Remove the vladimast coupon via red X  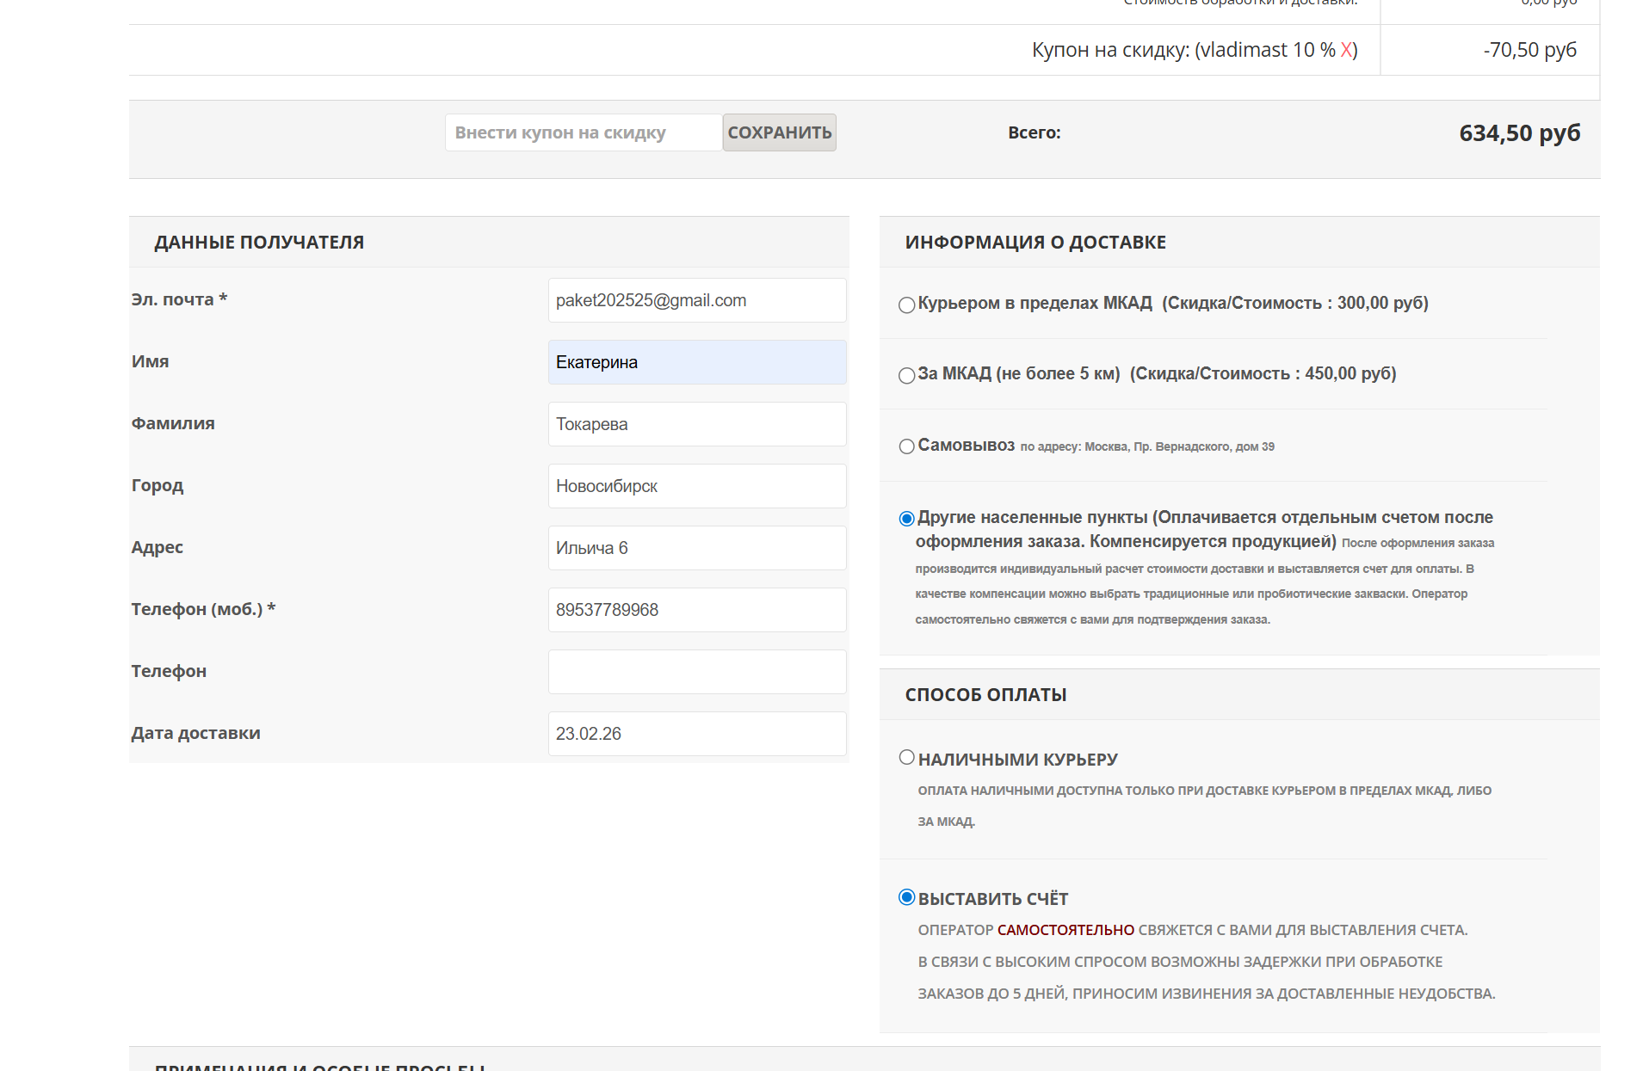tap(1346, 50)
